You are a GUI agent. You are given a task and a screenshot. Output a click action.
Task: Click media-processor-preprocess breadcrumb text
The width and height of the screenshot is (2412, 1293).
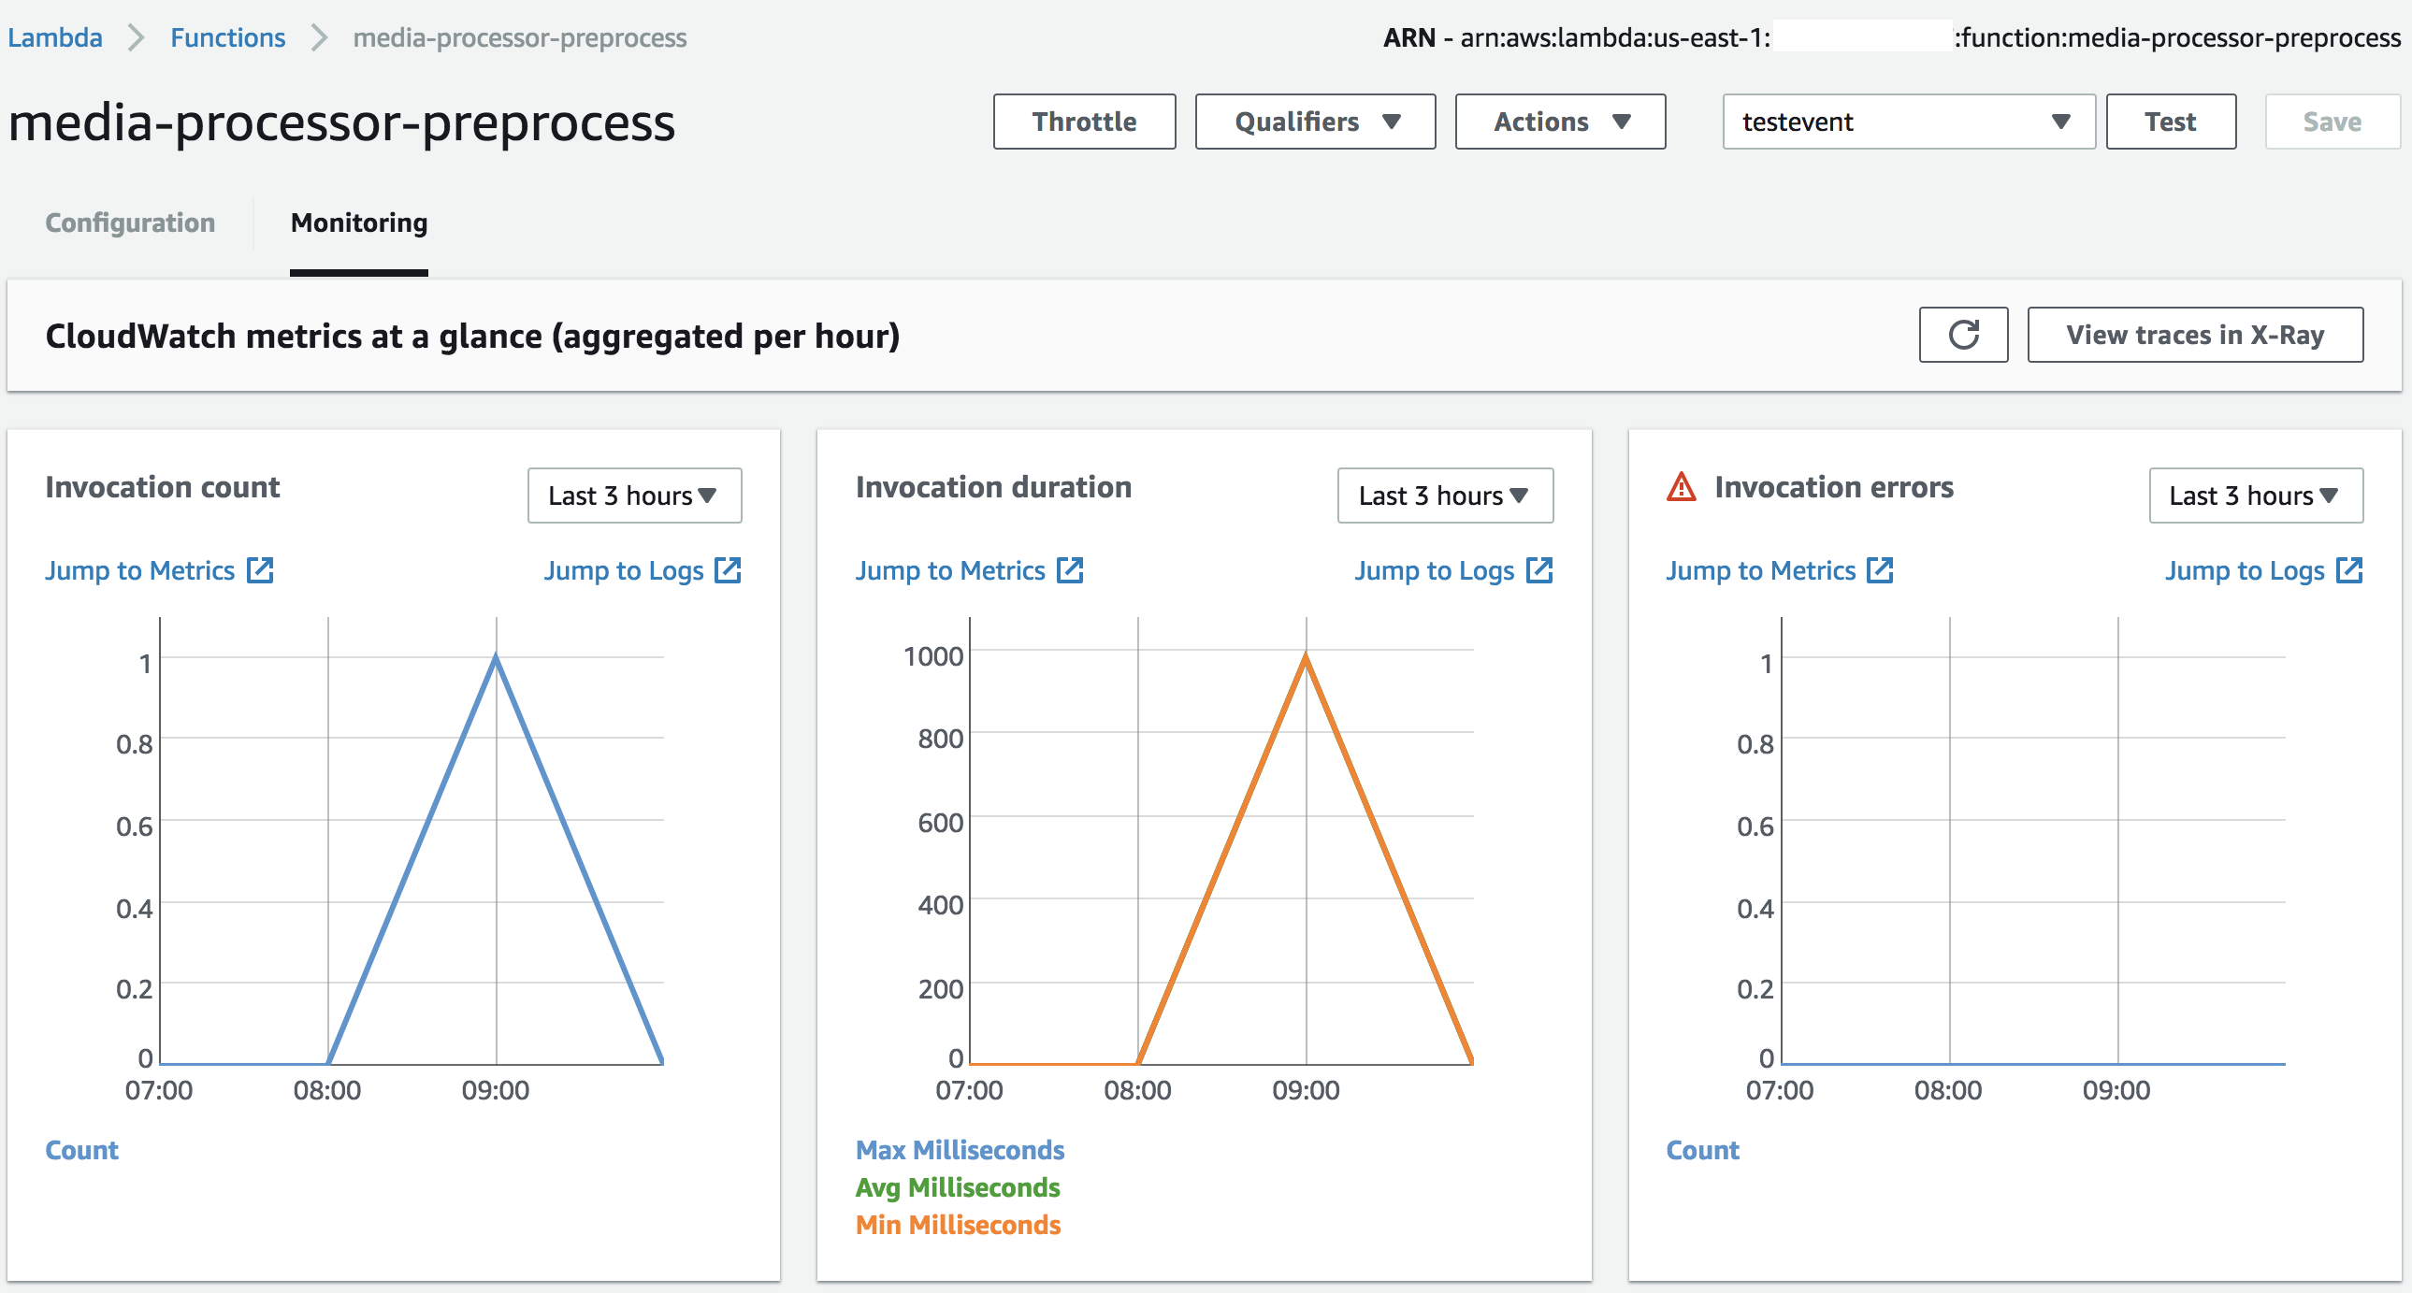(520, 37)
